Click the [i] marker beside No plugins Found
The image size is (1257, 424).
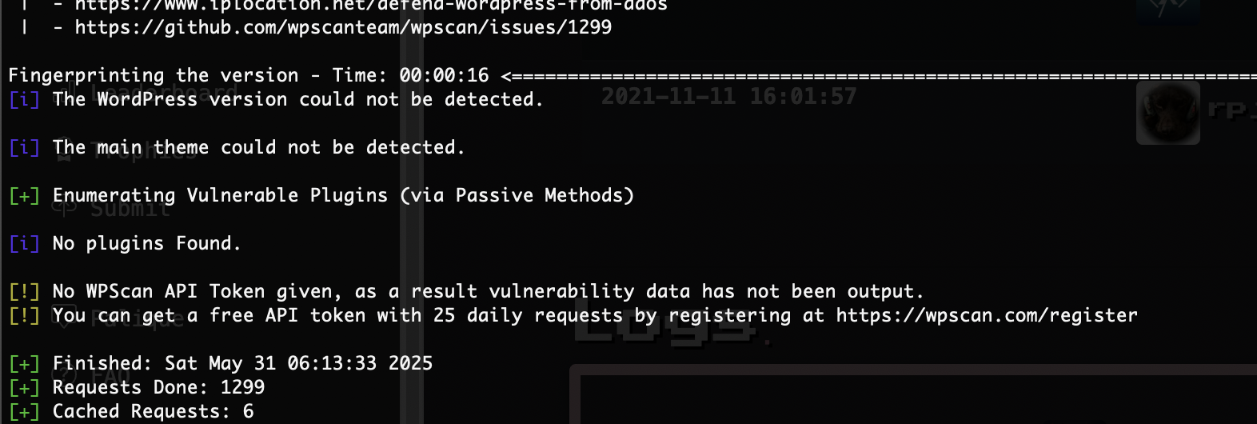click(x=24, y=244)
